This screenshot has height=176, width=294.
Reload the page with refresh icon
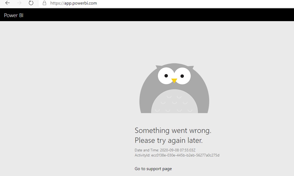pos(31,3)
